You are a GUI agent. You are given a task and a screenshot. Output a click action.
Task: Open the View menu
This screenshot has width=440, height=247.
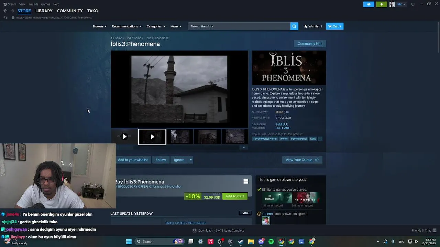coord(22,4)
